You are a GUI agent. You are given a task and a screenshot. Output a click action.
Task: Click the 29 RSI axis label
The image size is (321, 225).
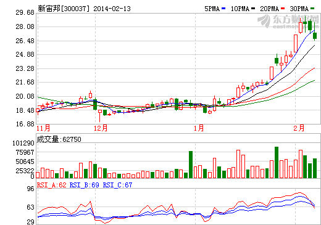31,222
